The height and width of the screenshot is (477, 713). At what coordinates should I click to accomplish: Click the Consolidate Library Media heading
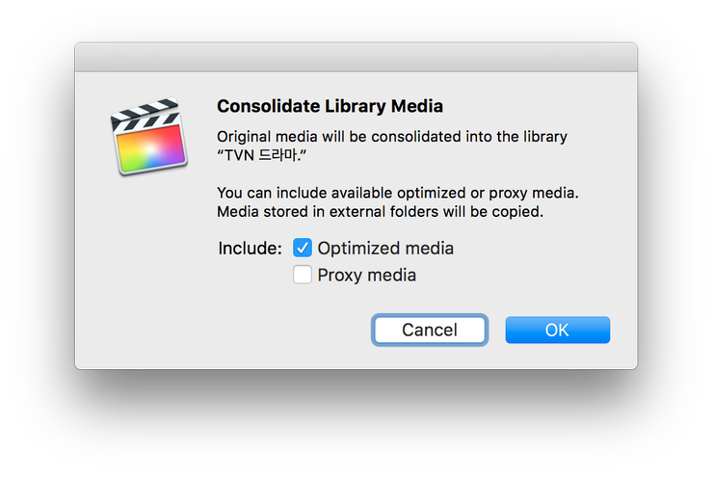[330, 106]
